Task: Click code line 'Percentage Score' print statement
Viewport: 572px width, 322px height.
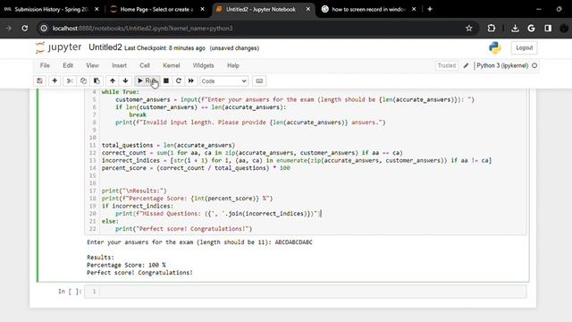Action: pyautogui.click(x=187, y=199)
